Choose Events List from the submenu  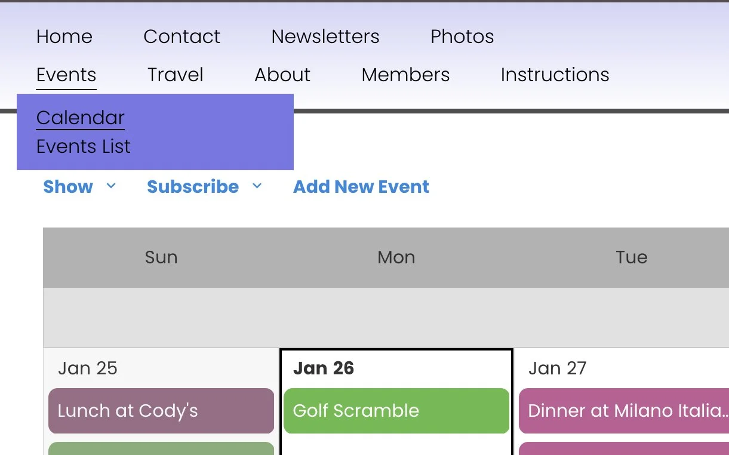tap(84, 146)
